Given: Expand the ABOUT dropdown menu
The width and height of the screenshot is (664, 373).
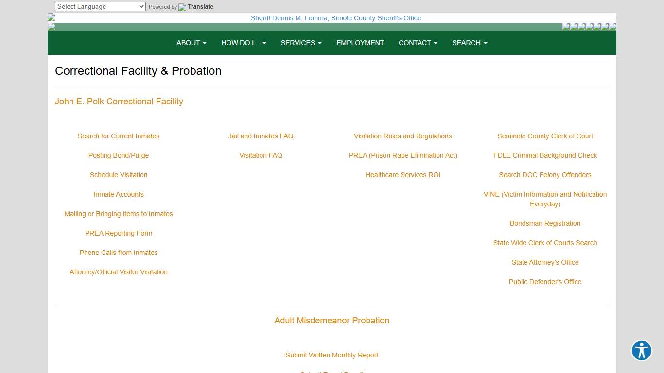Looking at the screenshot, I should (191, 43).
